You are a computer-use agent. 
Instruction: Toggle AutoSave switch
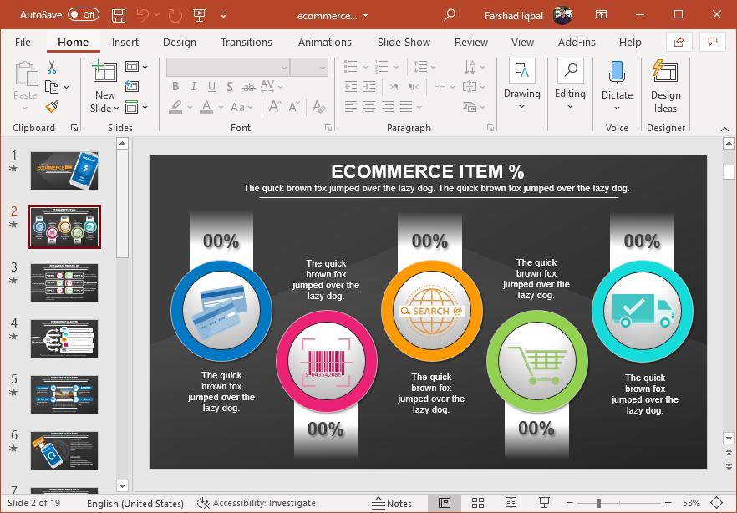tap(83, 15)
